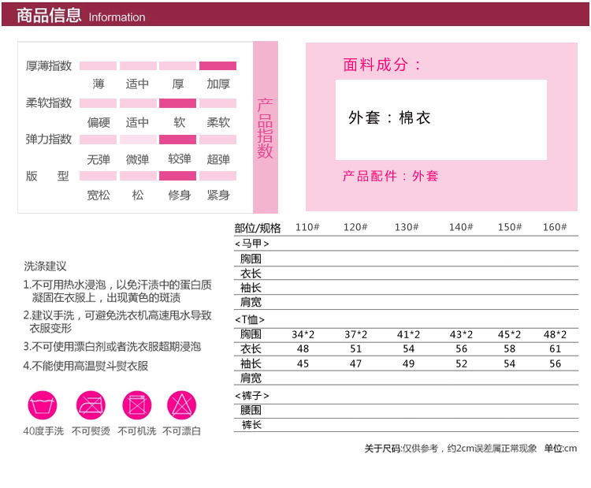Screen dimensions: 591x488
Task: Click the <T恤> section row label
Action: [x=250, y=320]
